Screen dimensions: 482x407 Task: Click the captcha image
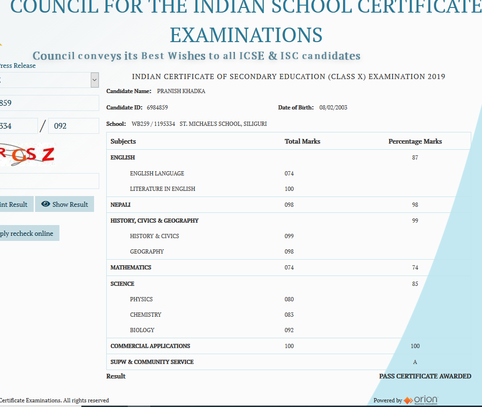click(27, 154)
